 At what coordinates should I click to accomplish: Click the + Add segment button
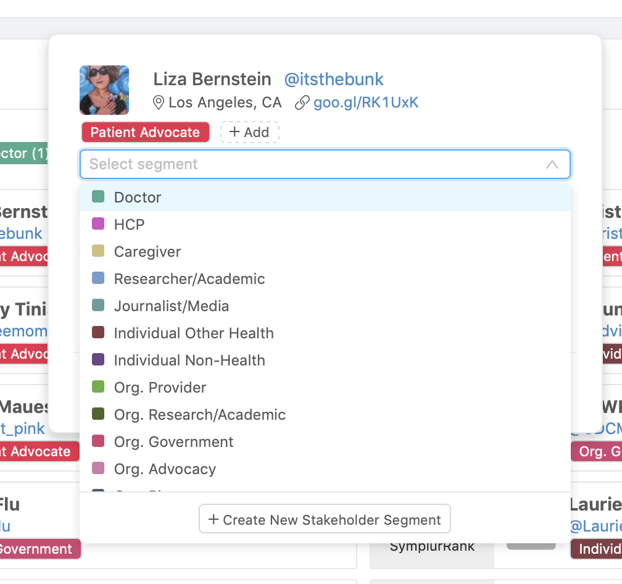pos(249,132)
